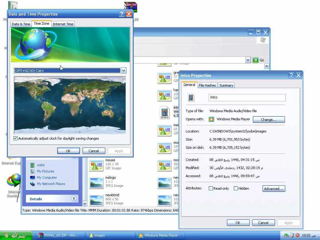Open the time zone dropdown arrow

tap(123, 71)
